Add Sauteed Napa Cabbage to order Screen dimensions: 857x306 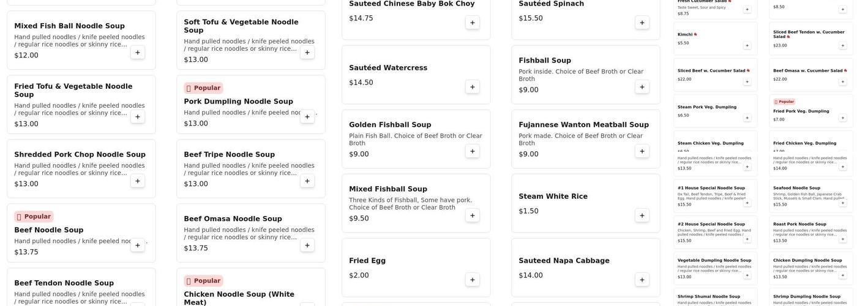coord(642,280)
